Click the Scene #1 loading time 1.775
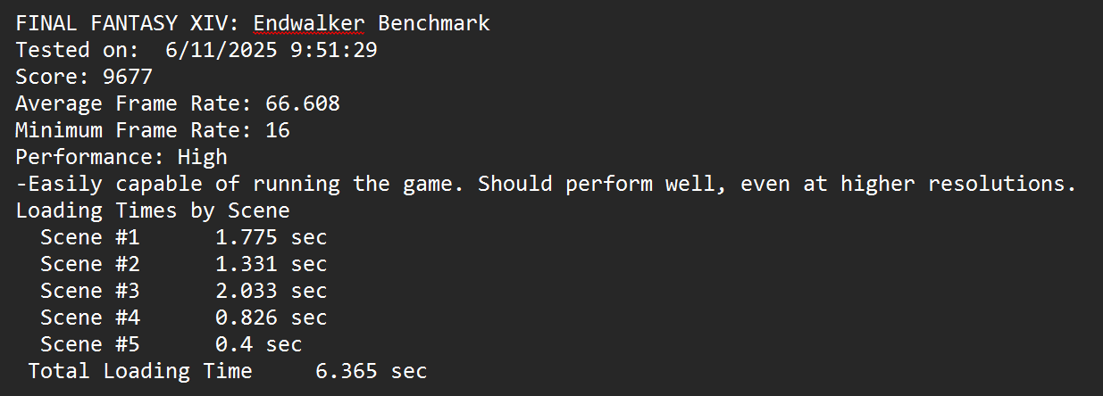1103x396 pixels. click(247, 237)
